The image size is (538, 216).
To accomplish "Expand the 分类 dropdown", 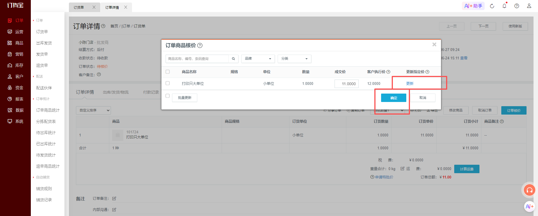I will pos(294,59).
